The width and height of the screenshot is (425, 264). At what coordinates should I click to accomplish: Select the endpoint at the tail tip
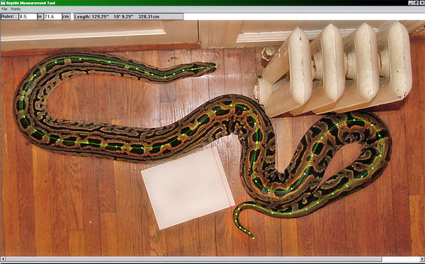click(254, 238)
